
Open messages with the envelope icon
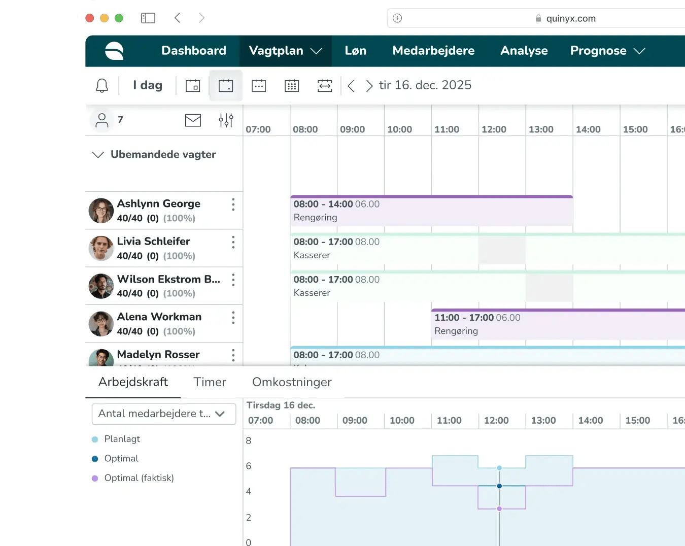[193, 120]
